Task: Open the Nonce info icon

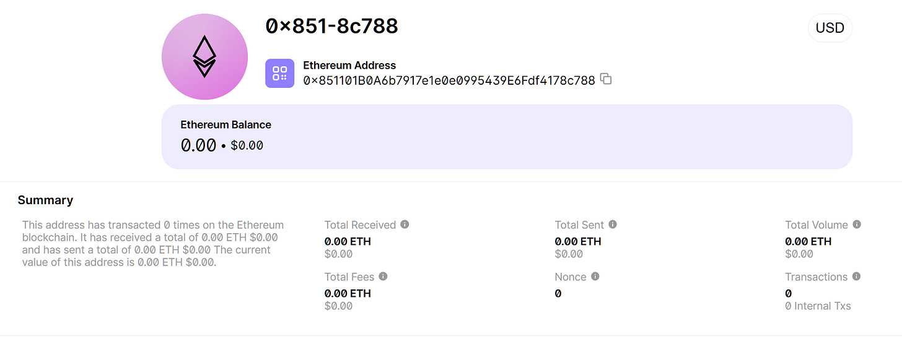Action: pos(595,277)
